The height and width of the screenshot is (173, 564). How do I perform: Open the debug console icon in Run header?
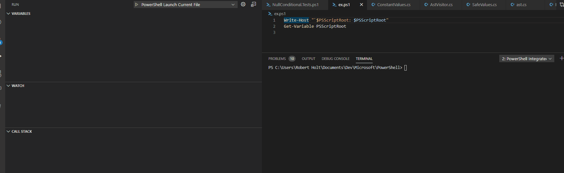coord(254,4)
